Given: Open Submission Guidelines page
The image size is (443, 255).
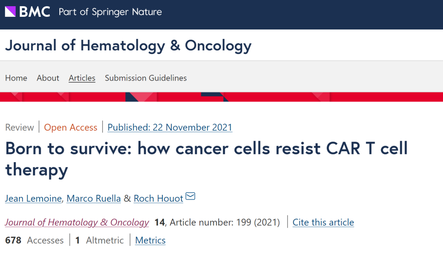Looking at the screenshot, I should click(146, 78).
